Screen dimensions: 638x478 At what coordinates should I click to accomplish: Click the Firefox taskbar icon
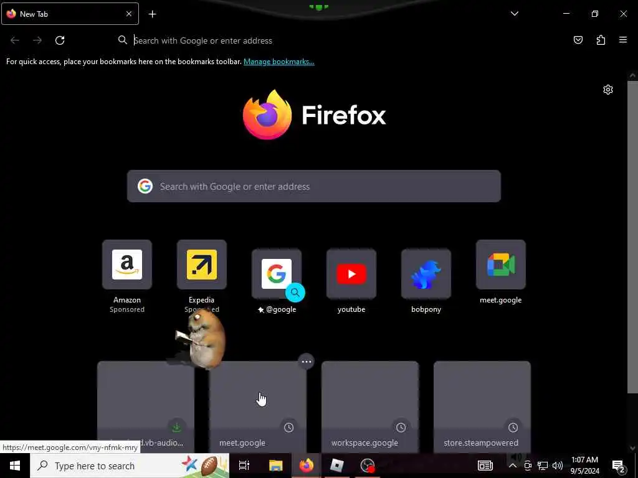[307, 466]
